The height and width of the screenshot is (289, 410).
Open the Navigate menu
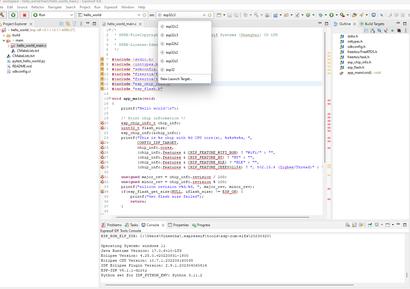point(55,7)
